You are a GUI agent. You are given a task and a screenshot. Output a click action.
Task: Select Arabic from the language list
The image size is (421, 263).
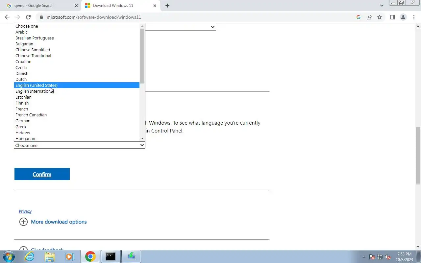coord(77,32)
